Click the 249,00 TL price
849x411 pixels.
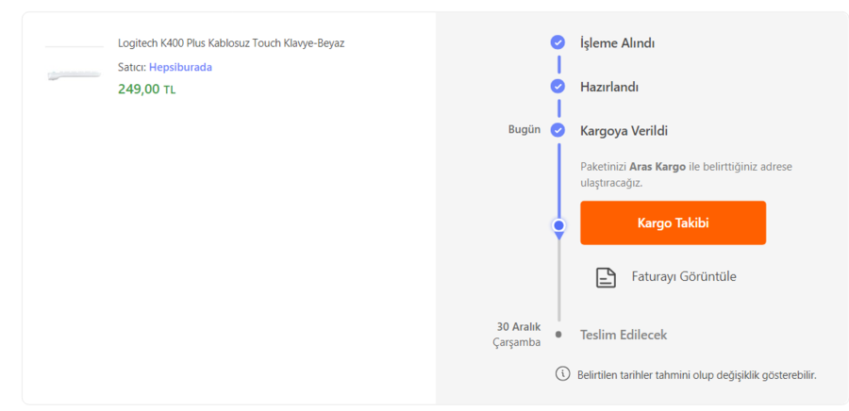tap(146, 90)
